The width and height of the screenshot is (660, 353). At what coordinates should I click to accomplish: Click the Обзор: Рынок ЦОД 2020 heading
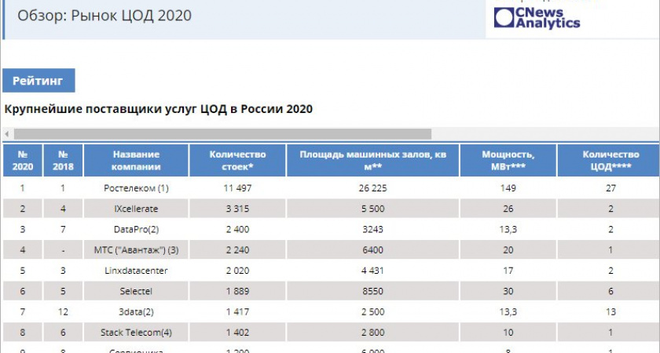104,16
